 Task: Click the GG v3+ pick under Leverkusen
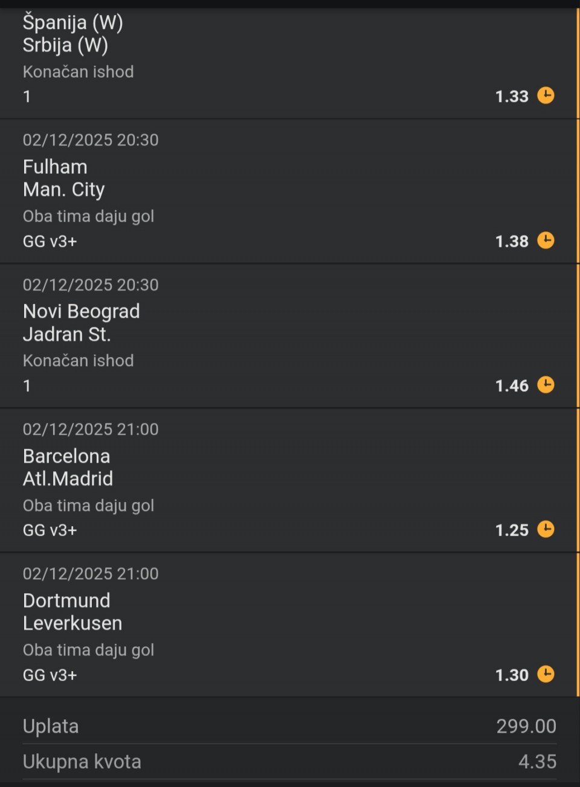[x=50, y=675]
